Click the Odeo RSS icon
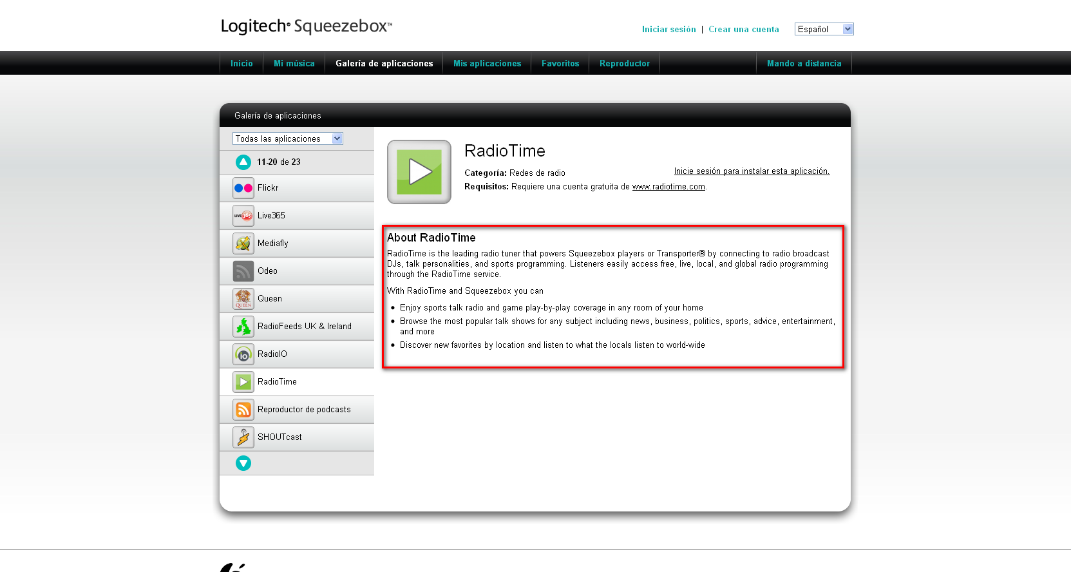1071x572 pixels. click(x=243, y=271)
